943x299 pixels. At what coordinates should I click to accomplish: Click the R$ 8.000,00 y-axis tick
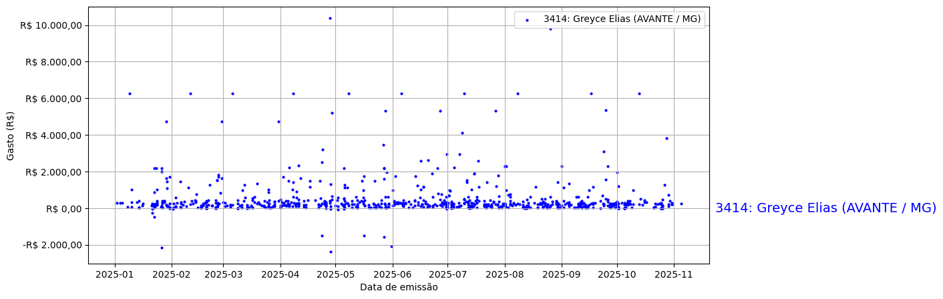point(53,62)
